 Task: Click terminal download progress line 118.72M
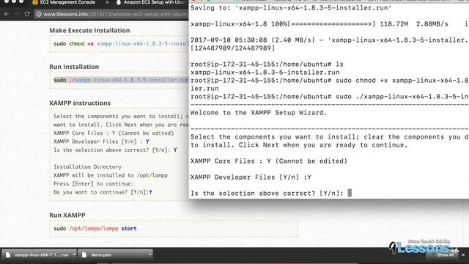pyautogui.click(x=329, y=24)
